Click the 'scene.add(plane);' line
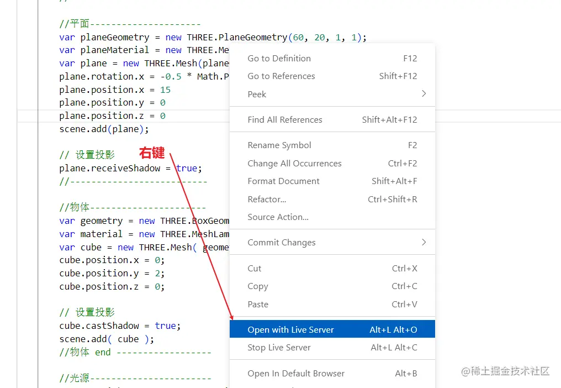Screen dimensions: 561x388 104,129
